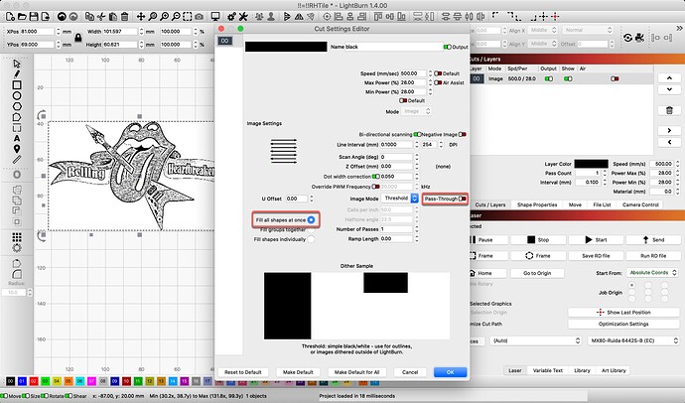The width and height of the screenshot is (685, 403).
Task: Click the Pan/move view icon
Action: (x=141, y=17)
